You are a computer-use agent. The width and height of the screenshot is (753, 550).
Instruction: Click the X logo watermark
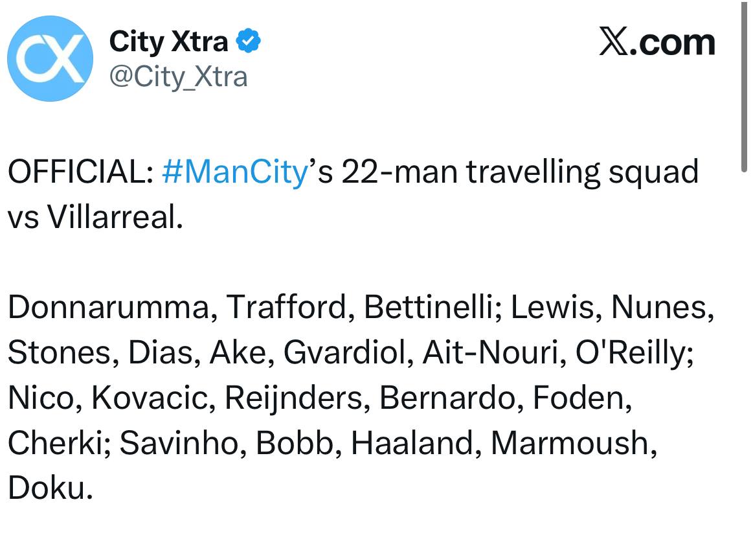(613, 43)
